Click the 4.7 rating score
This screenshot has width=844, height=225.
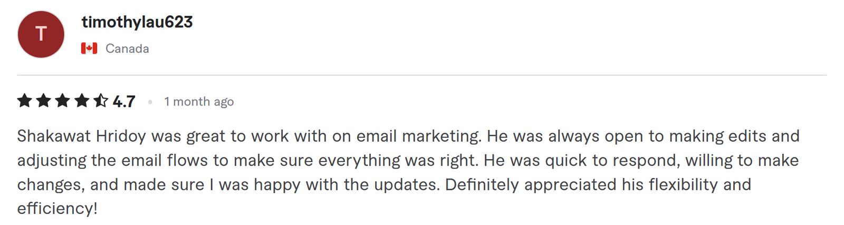tap(124, 101)
